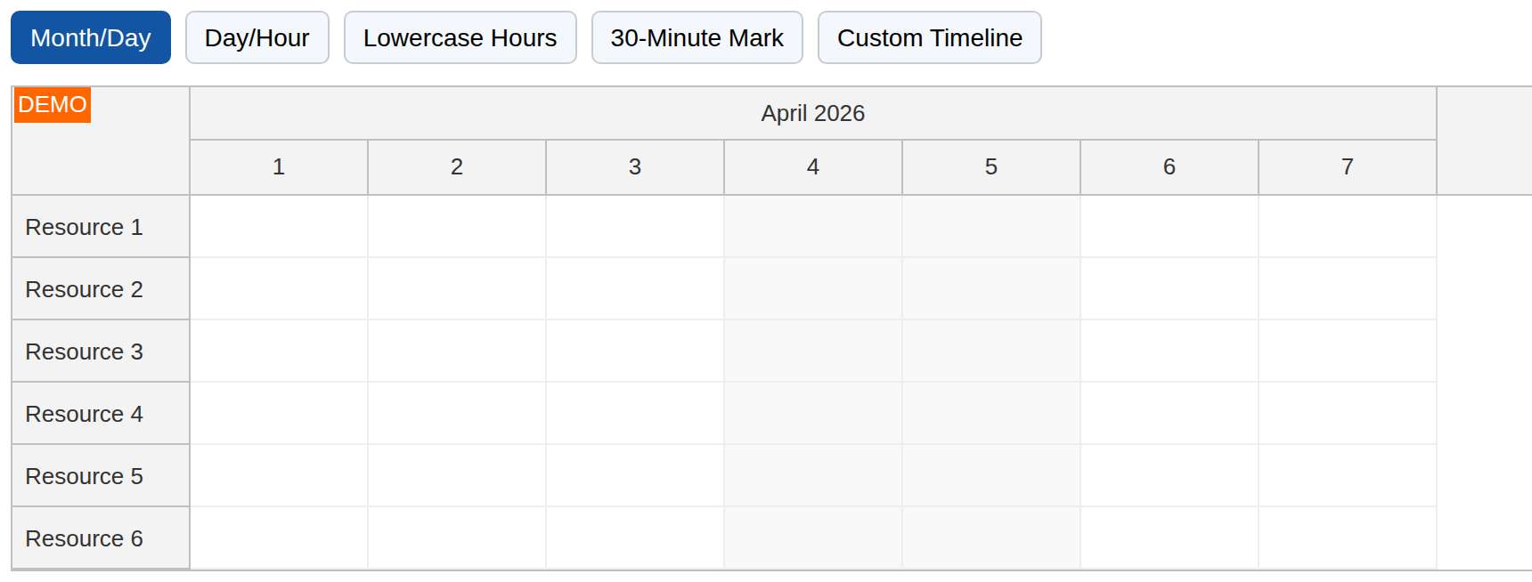Pick day 7 in timeline header
1532x582 pixels.
click(1348, 167)
